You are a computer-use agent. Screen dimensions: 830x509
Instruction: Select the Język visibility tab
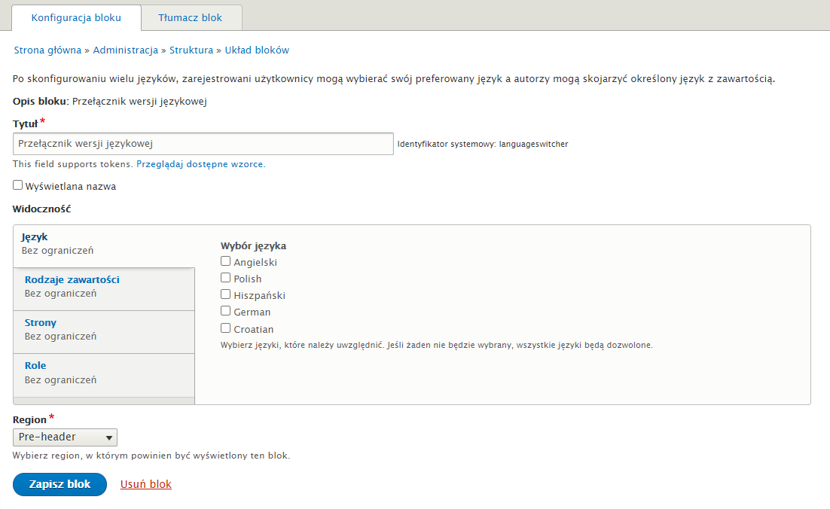coord(104,246)
